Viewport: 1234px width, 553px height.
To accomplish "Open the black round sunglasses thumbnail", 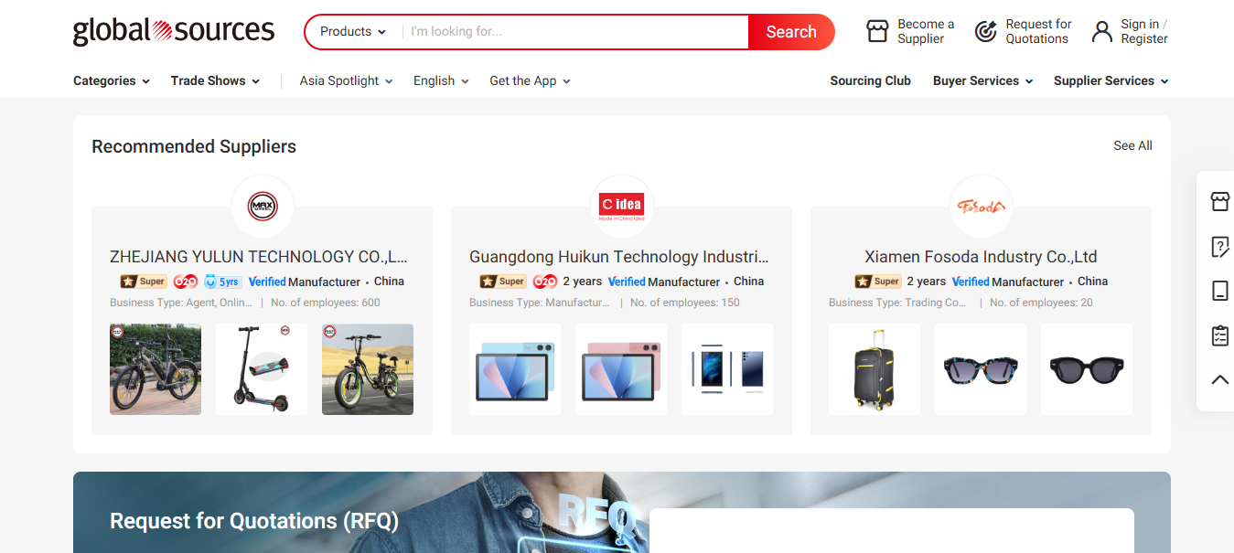I will (x=1087, y=369).
